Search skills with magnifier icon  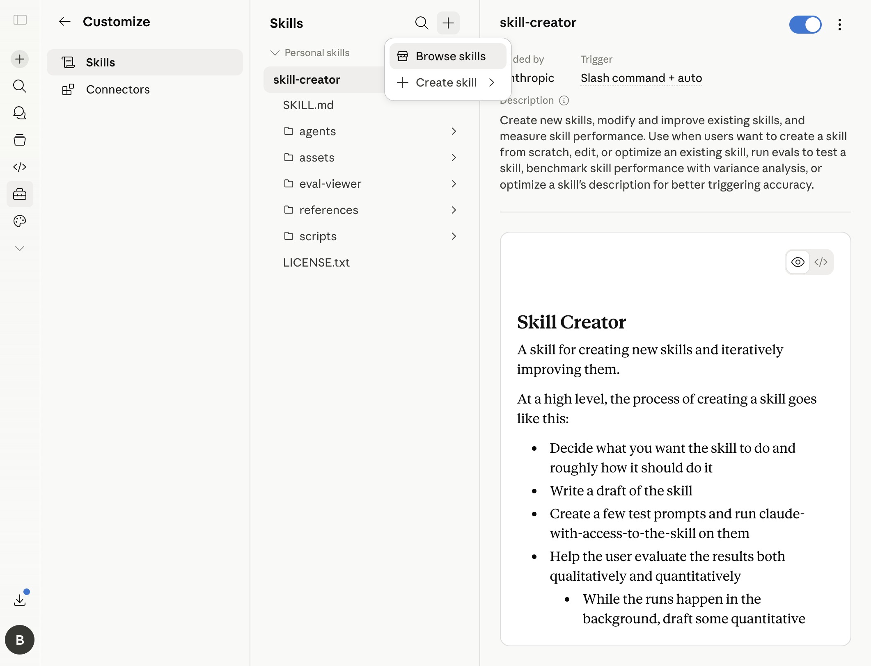pyautogui.click(x=422, y=23)
